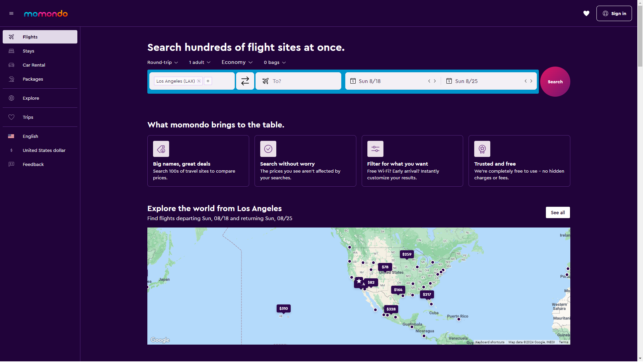Viewport: 643px width, 362px height.
Task: Open Explore in the sidebar
Action: click(31, 98)
